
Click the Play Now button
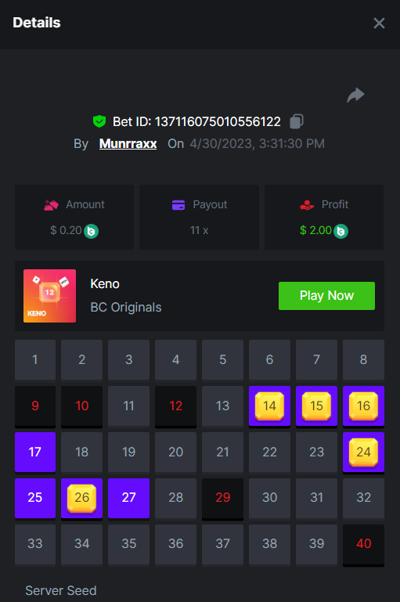(326, 296)
